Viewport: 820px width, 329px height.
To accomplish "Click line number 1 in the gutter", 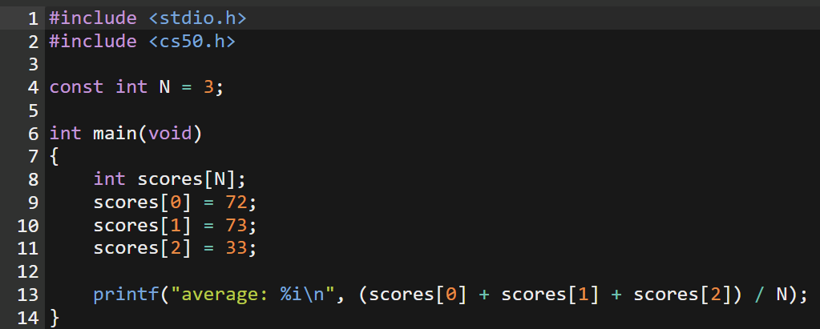I will [x=33, y=18].
